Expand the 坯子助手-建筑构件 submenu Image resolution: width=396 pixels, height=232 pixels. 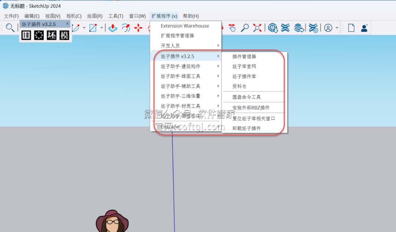(x=218, y=66)
